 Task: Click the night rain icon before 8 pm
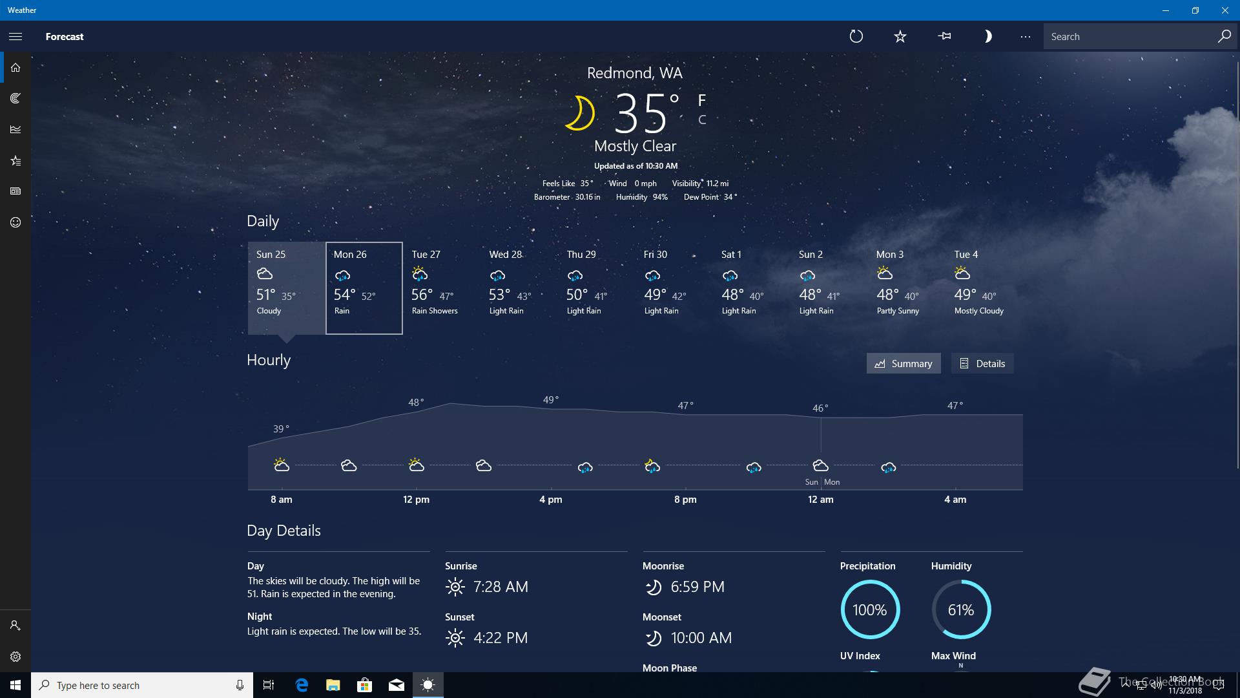(652, 466)
